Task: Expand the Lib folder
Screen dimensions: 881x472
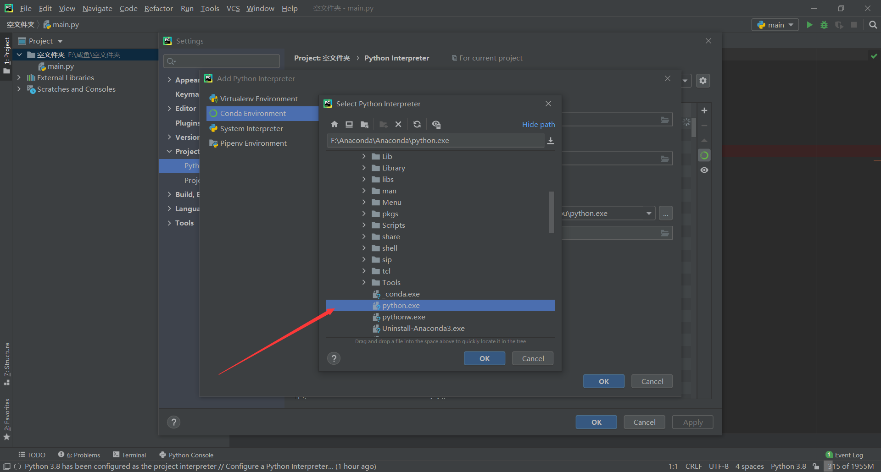Action: [364, 156]
